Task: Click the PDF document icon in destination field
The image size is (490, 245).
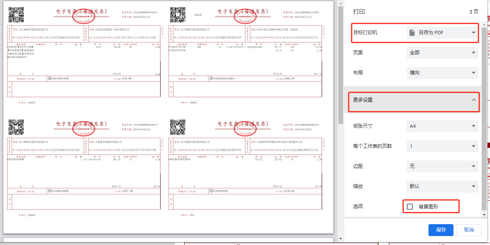Action: pos(412,33)
